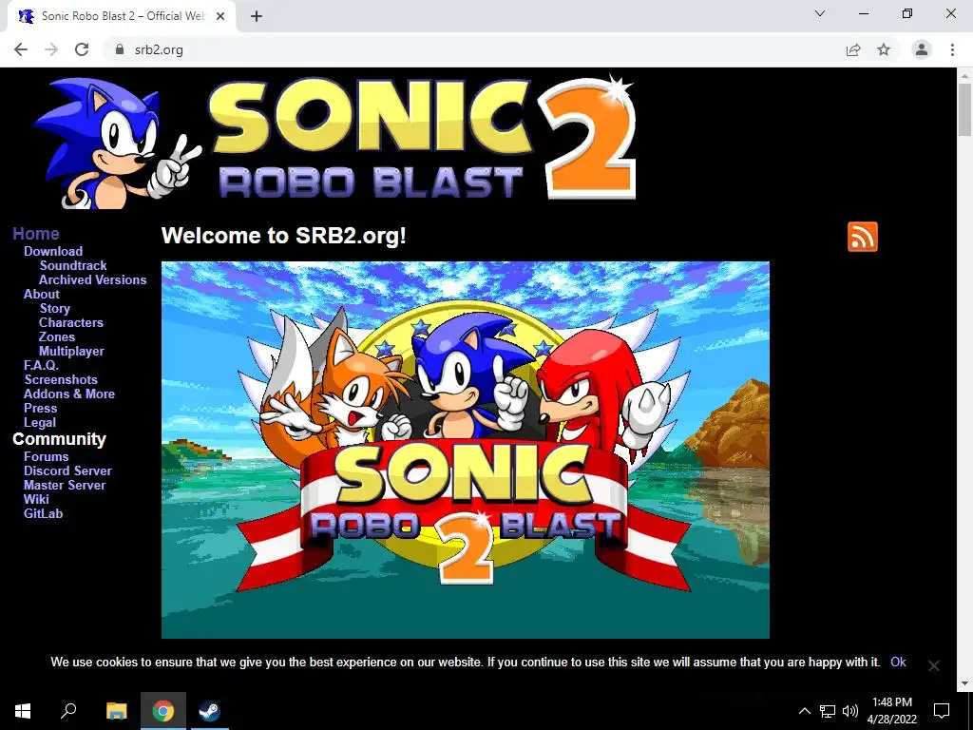
Task: Click the srb2.org address bar
Action: (471, 49)
